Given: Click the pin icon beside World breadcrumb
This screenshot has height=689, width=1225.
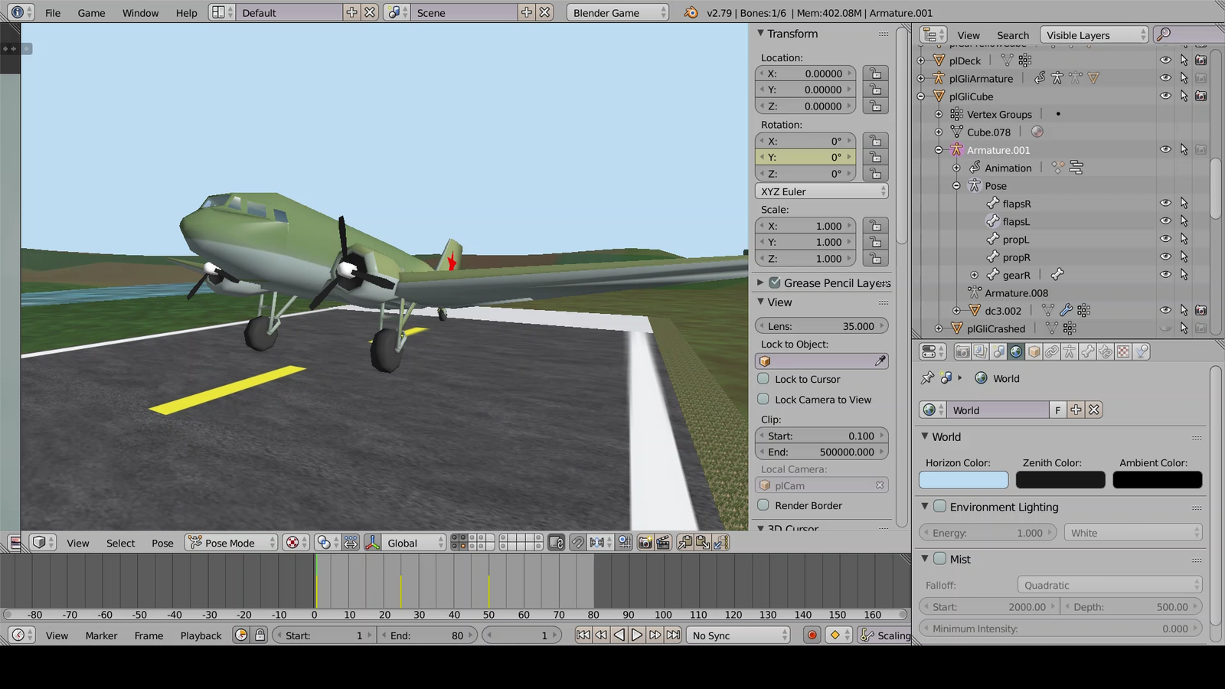Looking at the screenshot, I should coord(927,377).
